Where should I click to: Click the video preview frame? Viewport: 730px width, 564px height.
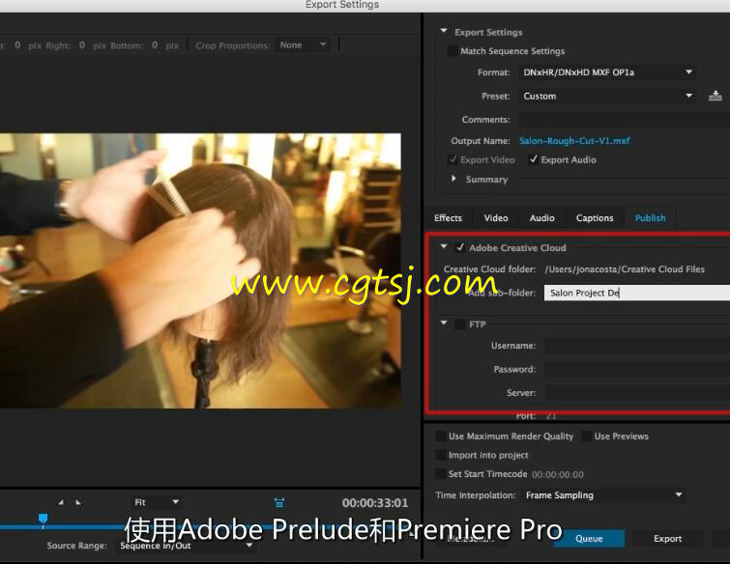pos(200,270)
